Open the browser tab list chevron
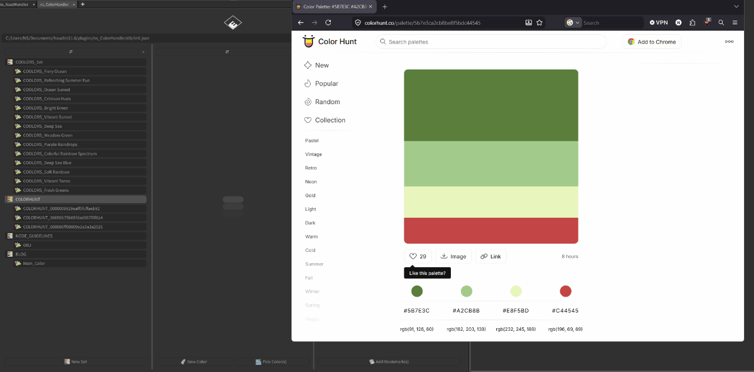The height and width of the screenshot is (372, 754). point(736,6)
